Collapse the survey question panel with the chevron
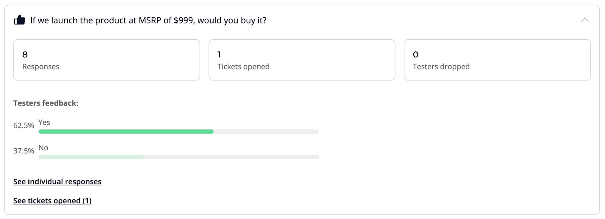The width and height of the screenshot is (605, 219). point(585,20)
